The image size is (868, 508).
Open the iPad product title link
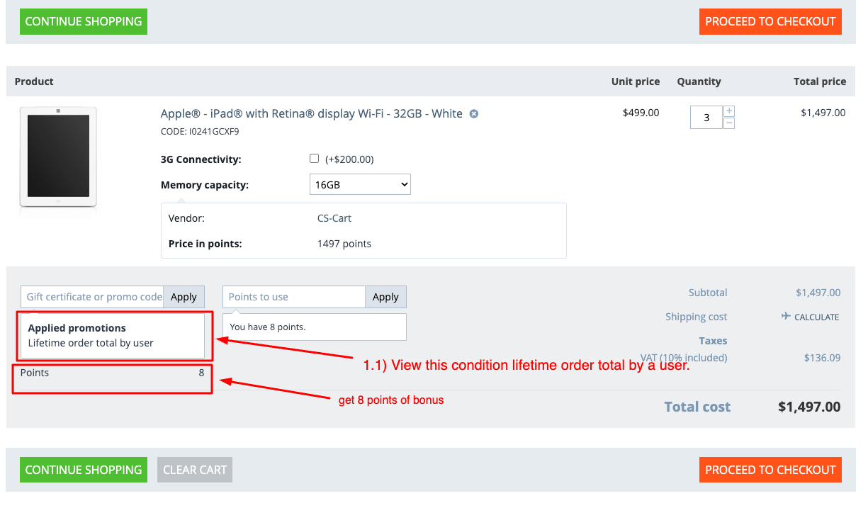[311, 113]
